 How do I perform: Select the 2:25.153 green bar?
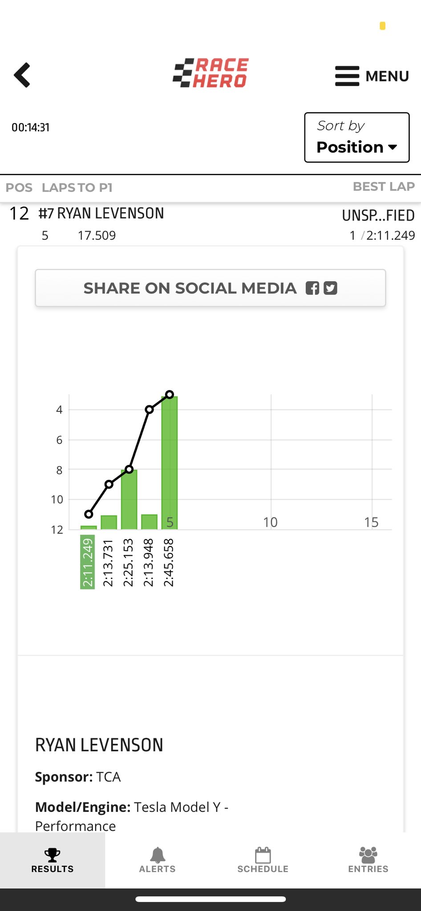point(129,500)
